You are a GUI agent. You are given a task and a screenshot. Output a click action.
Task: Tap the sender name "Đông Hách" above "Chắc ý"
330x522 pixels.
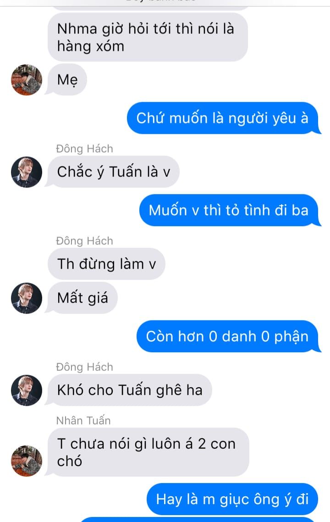click(x=84, y=149)
